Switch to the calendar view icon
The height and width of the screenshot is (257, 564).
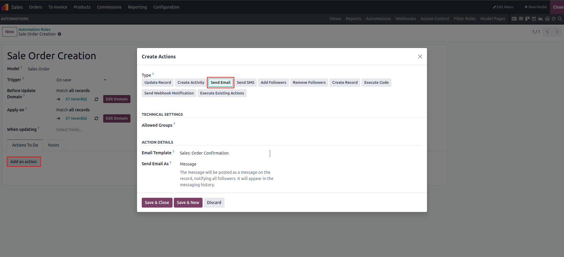coord(534,19)
